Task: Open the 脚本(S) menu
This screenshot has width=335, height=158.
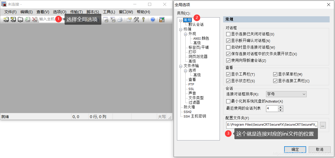Action: (x=93, y=12)
